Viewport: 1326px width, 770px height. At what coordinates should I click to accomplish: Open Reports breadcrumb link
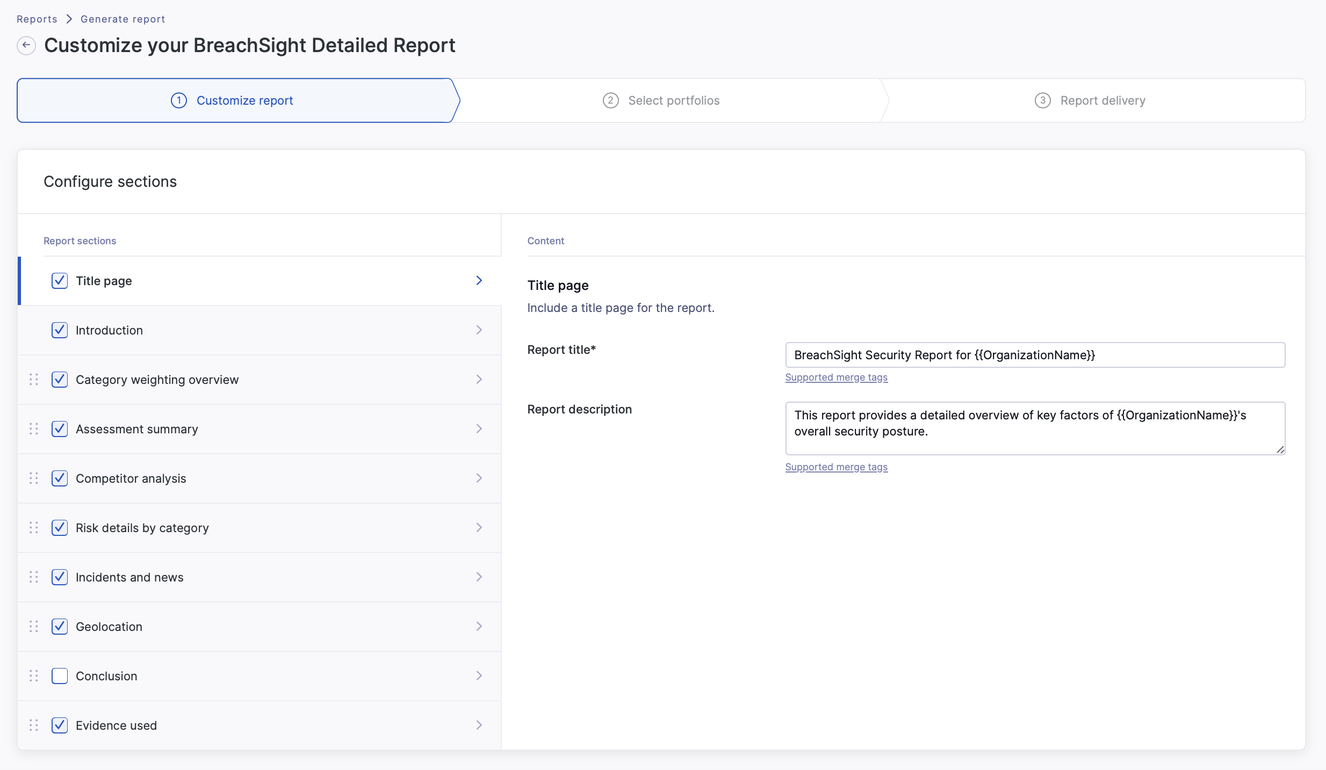click(x=37, y=19)
